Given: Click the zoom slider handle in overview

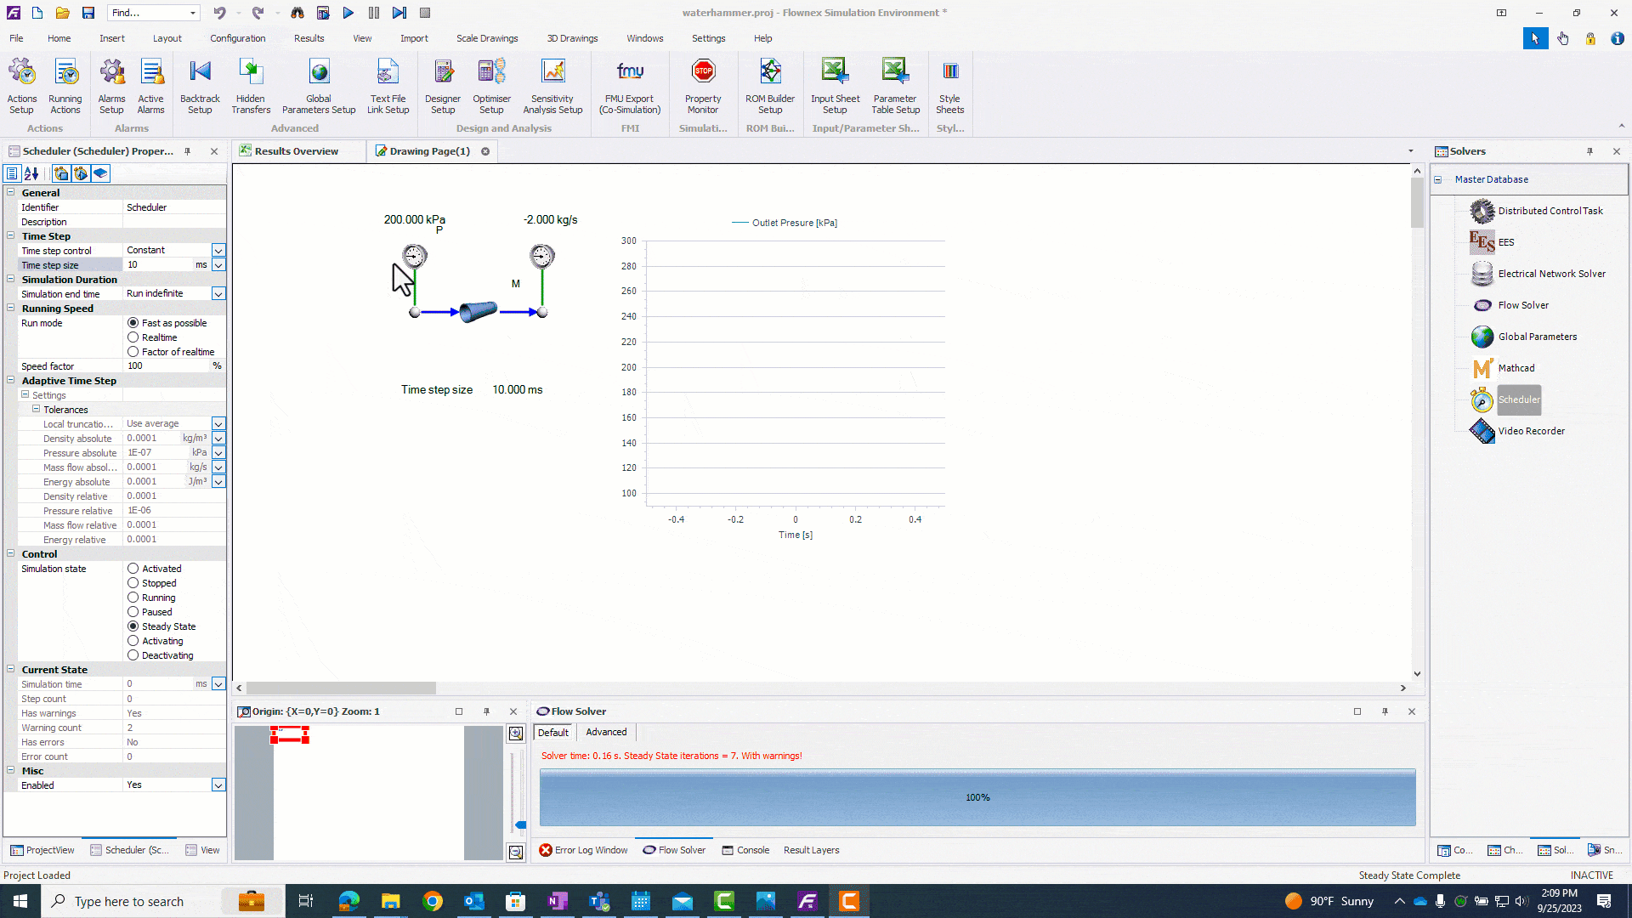Looking at the screenshot, I should 520,824.
